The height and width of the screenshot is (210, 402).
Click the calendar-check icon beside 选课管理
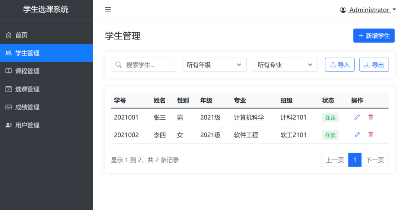[x=9, y=89]
